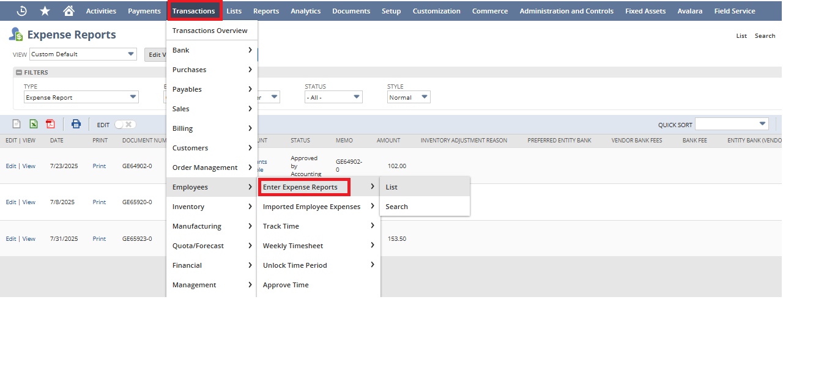Image resolution: width=835 pixels, height=390 pixels.
Task: Open the Track Time submenu entry
Action: pyautogui.click(x=281, y=226)
